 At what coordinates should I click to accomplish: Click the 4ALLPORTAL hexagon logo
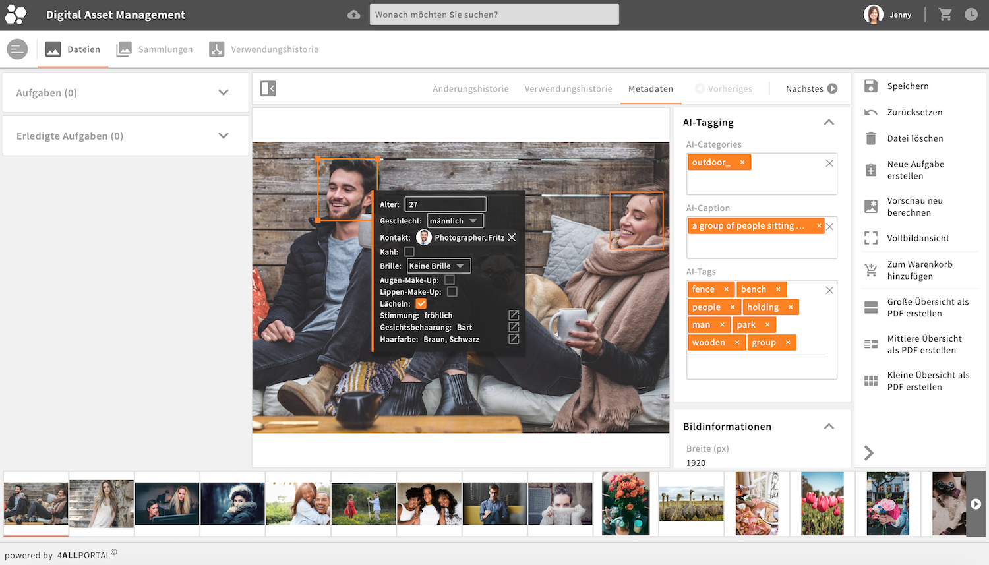[x=16, y=15]
